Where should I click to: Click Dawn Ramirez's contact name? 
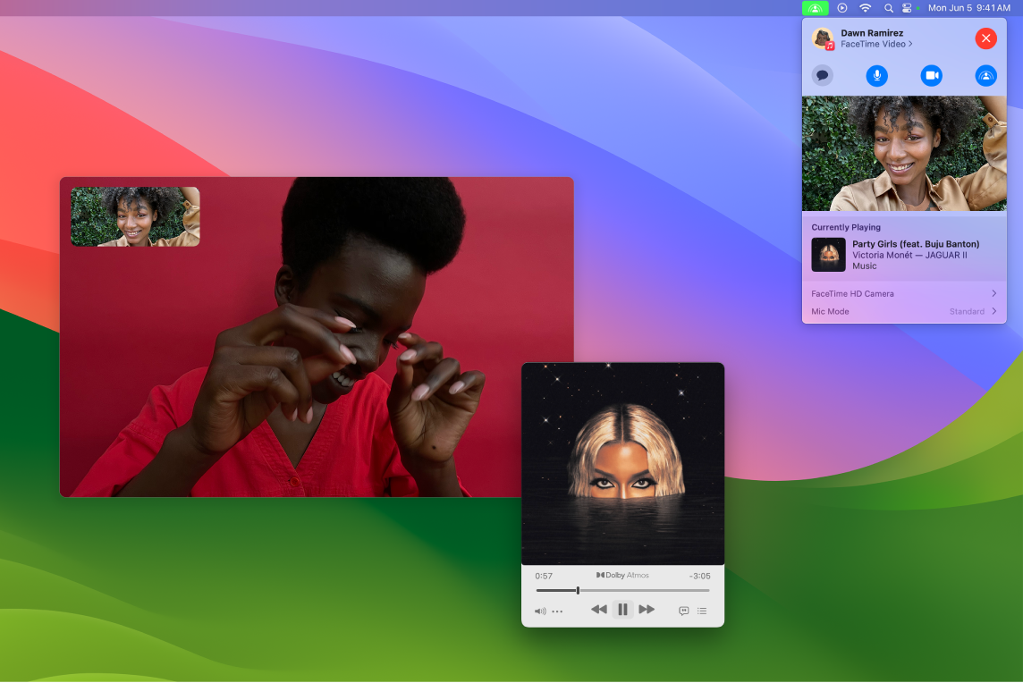pyautogui.click(x=871, y=32)
